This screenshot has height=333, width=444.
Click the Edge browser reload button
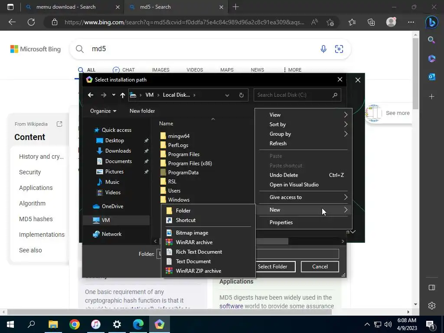click(31, 22)
